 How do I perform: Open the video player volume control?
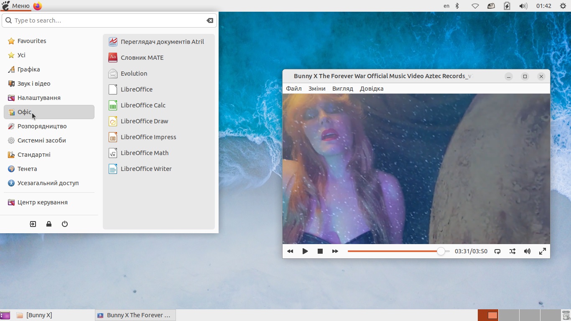click(528, 251)
